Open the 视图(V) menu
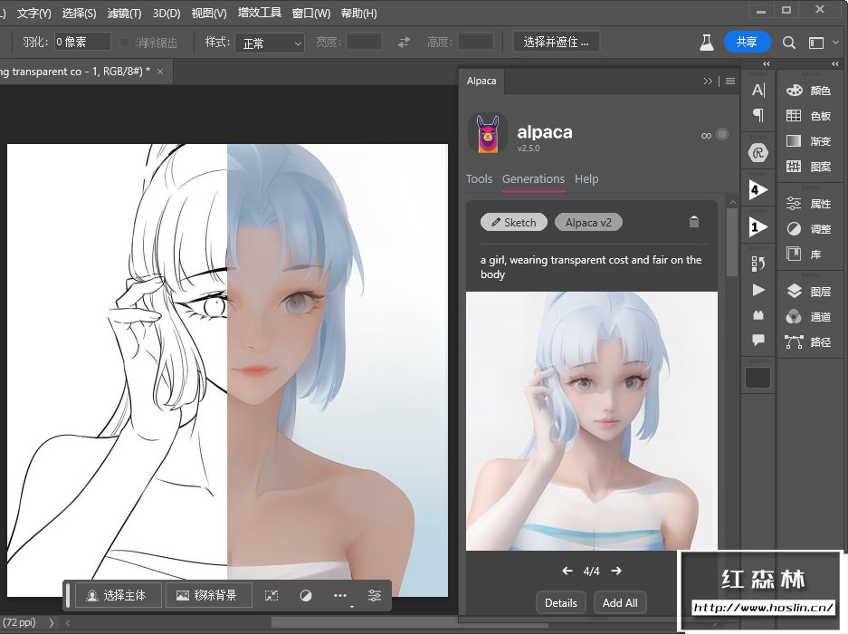 209,13
